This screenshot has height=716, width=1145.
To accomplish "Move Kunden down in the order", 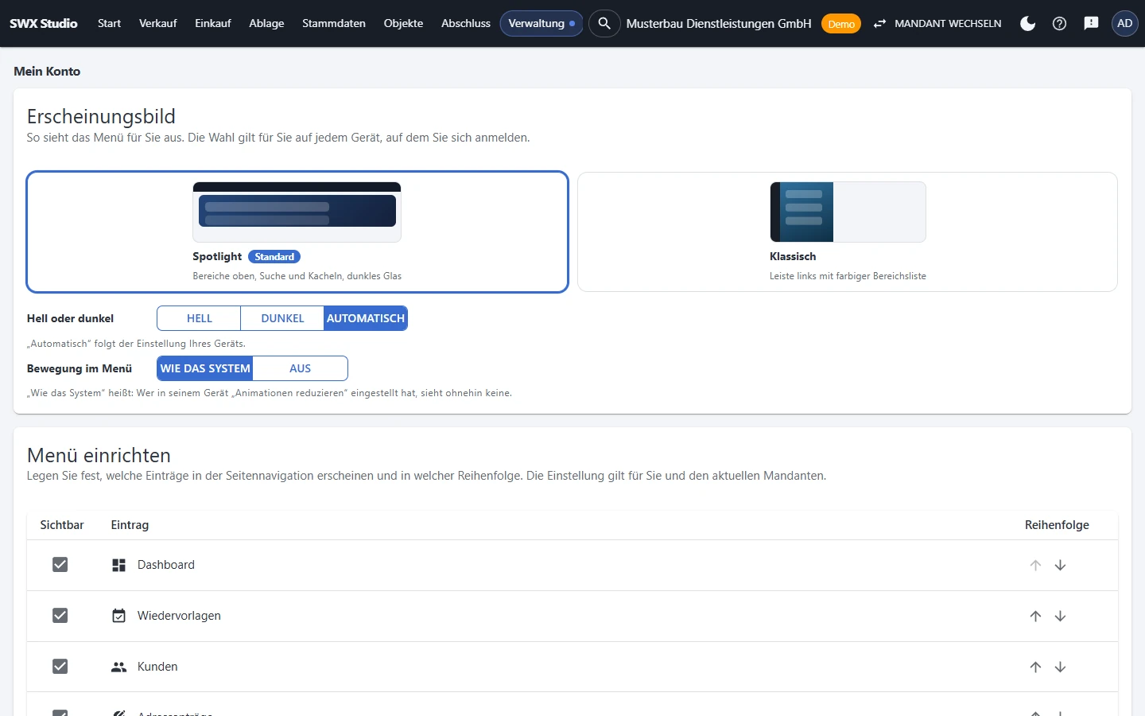I will tap(1060, 667).
